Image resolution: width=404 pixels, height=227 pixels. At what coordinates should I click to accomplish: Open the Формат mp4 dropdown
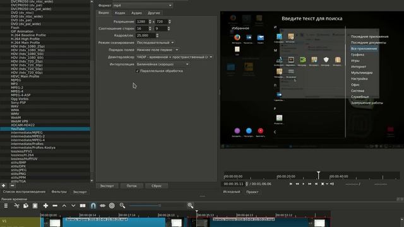(x=143, y=6)
